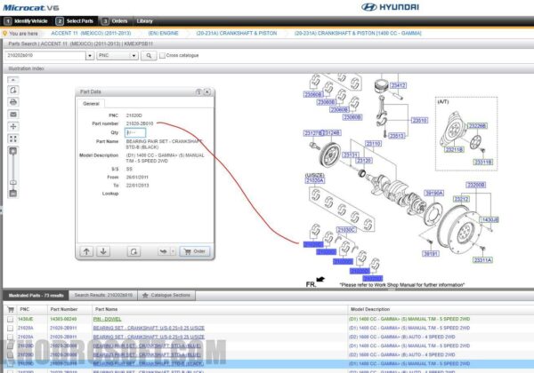Select callout 23211B in A/T box

pyautogui.click(x=454, y=149)
